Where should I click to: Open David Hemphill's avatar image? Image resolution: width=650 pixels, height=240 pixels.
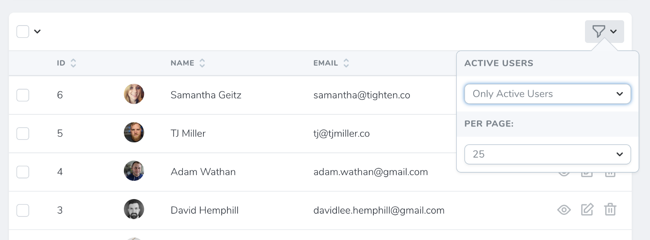click(134, 209)
